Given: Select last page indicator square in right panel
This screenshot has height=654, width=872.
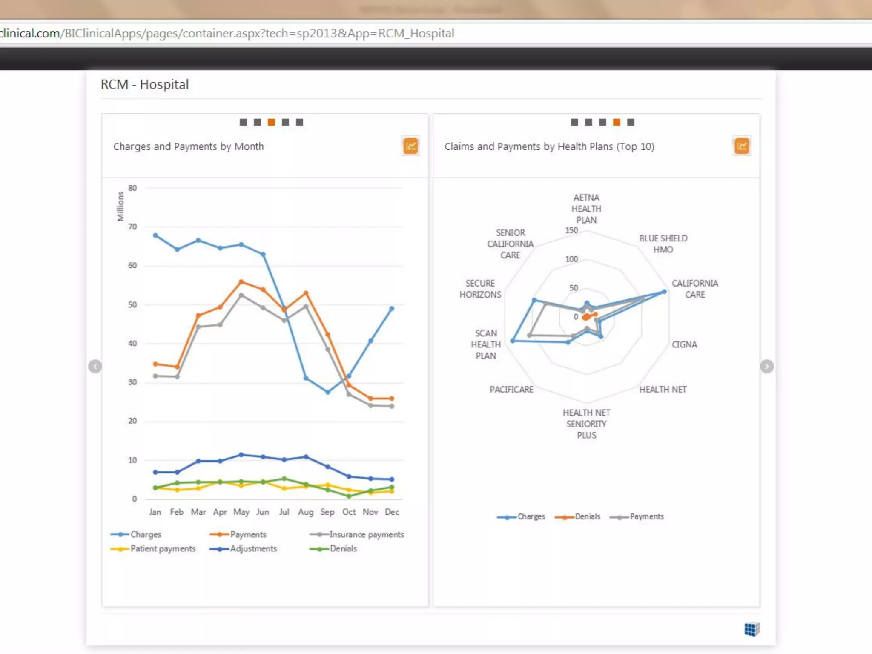Looking at the screenshot, I should click(x=631, y=122).
